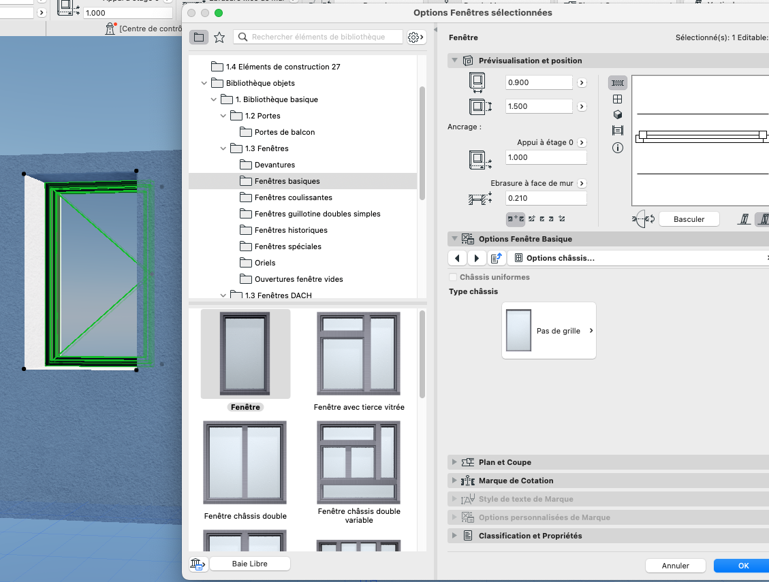769x582 pixels.
Task: Select fifth reveal anchoring option
Action: 561,219
